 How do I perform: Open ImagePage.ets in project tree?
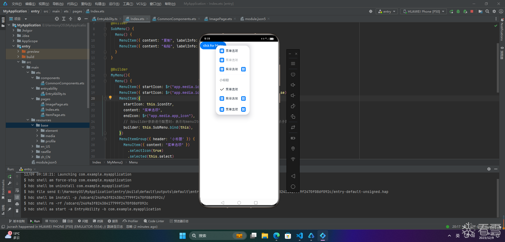tap(57, 104)
